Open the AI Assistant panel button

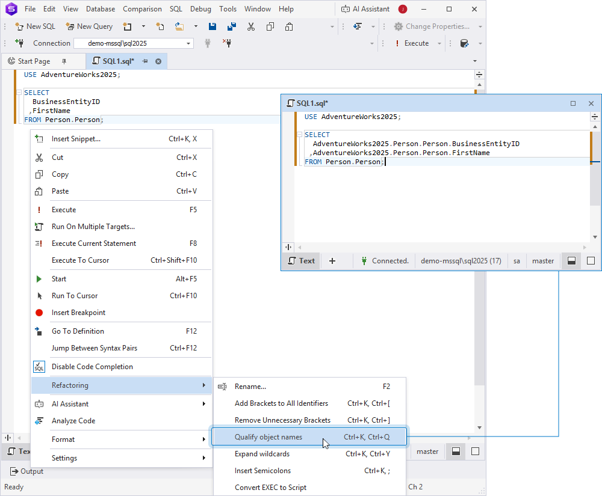coord(365,9)
